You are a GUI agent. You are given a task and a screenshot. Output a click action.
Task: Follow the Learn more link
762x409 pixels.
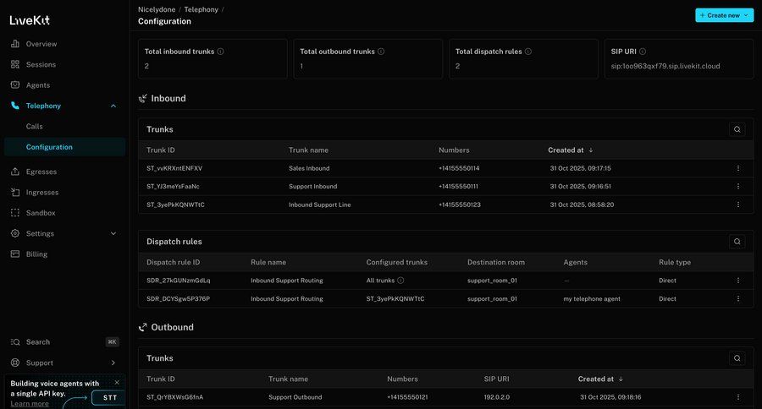pos(30,404)
